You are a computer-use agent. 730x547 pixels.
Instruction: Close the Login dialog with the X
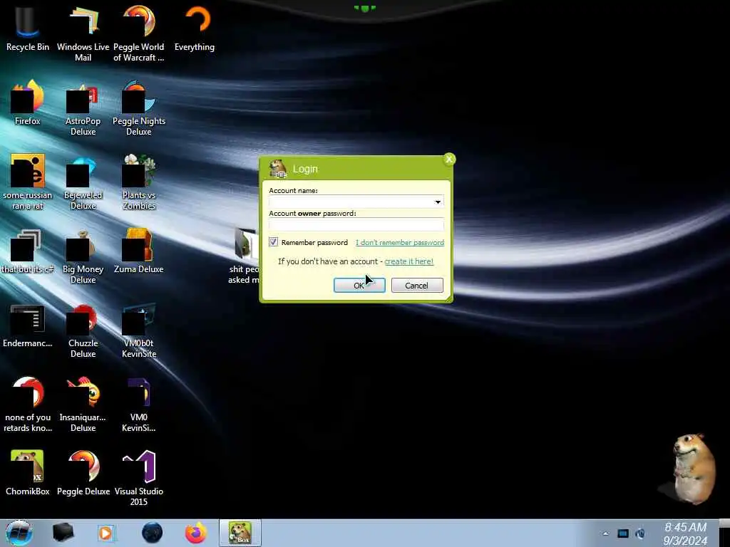click(449, 159)
